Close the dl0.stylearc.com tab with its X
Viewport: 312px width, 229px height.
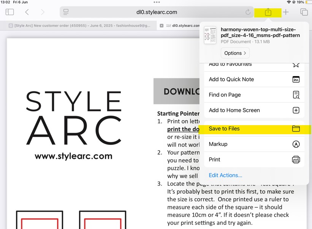click(x=162, y=26)
